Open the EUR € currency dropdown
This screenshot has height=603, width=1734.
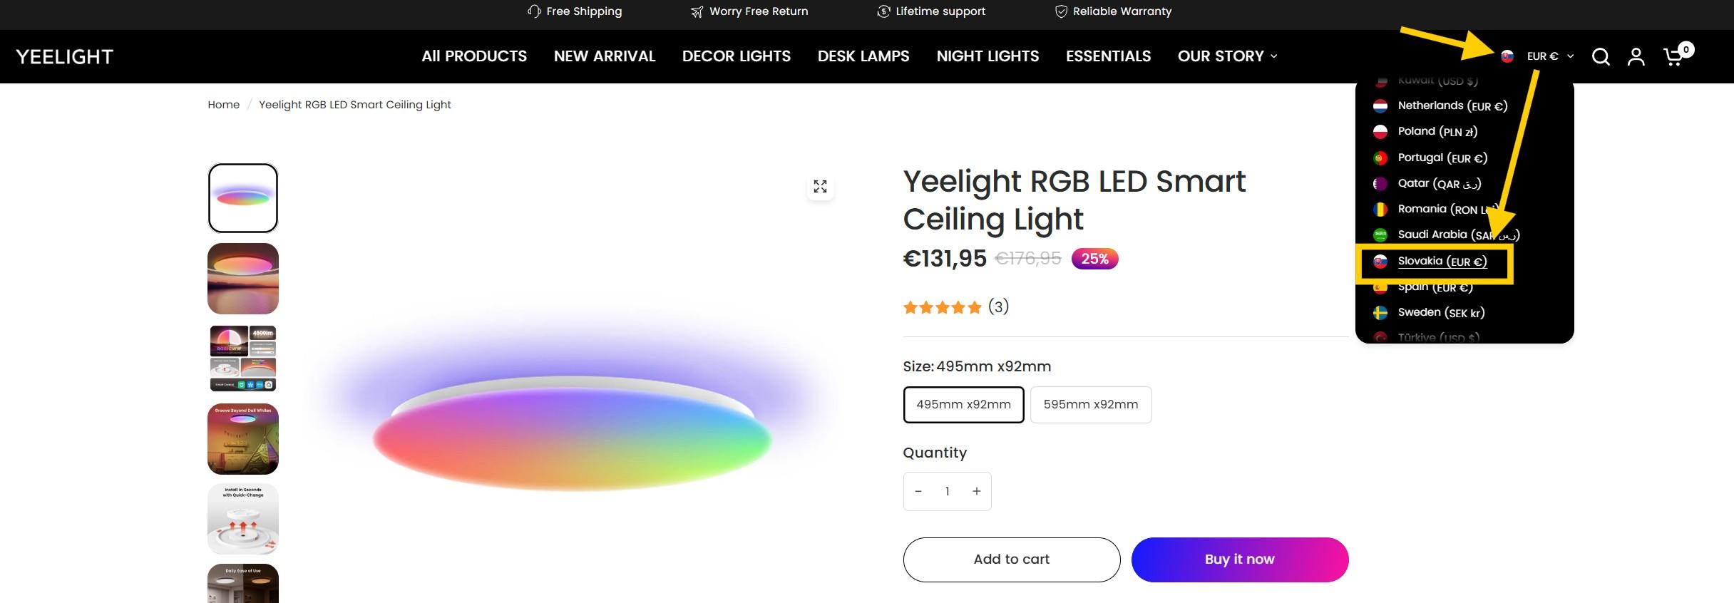coord(1550,56)
